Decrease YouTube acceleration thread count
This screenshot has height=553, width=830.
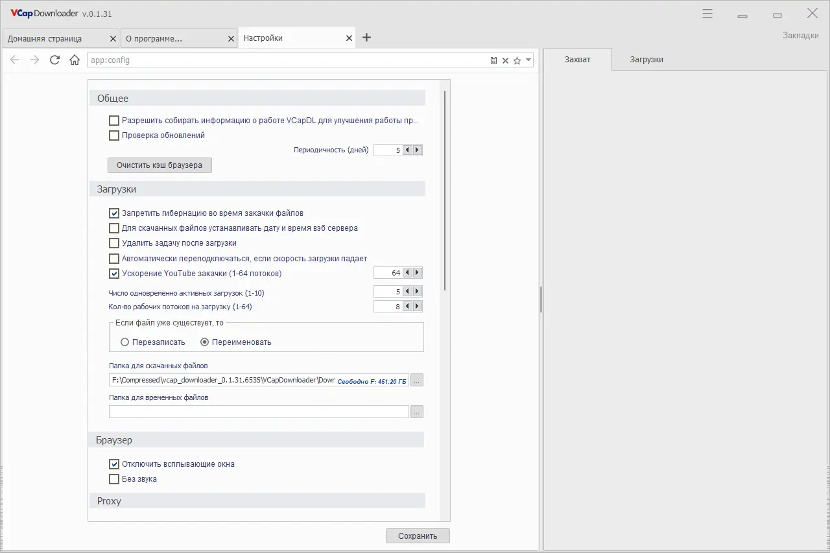tap(408, 274)
